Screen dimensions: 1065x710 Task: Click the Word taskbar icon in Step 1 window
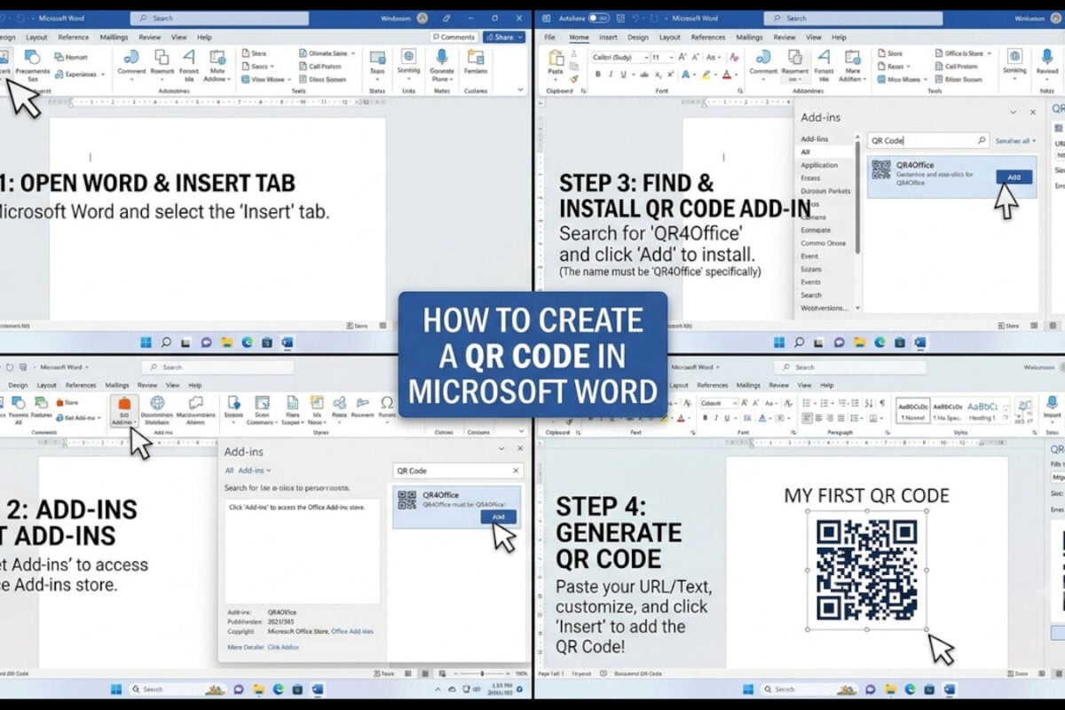click(288, 343)
